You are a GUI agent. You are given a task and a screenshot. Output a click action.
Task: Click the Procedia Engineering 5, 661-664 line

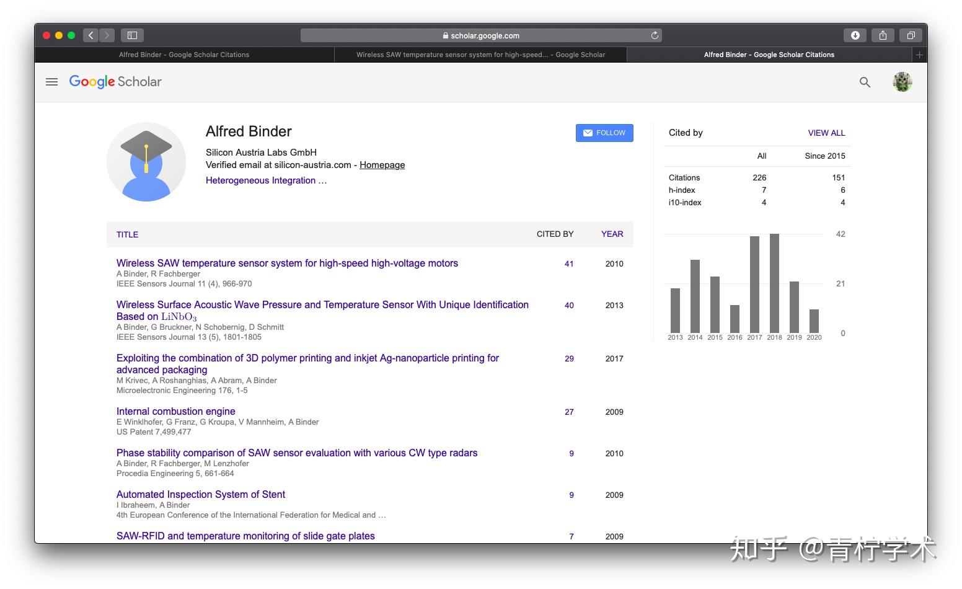click(175, 474)
